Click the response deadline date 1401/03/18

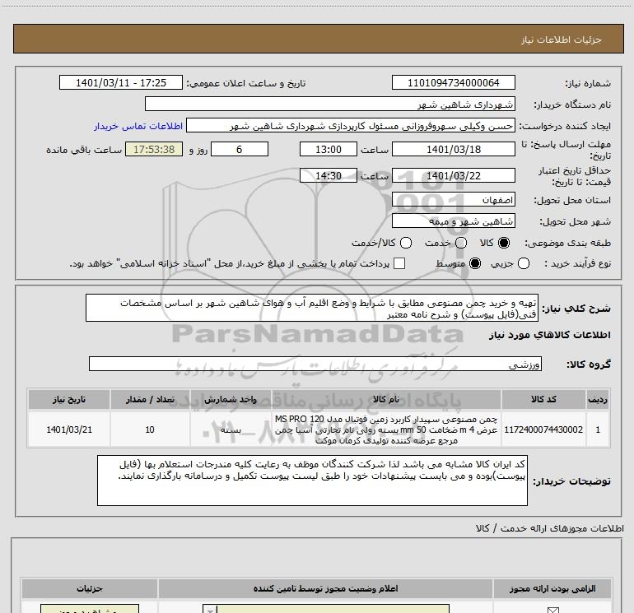(453, 149)
